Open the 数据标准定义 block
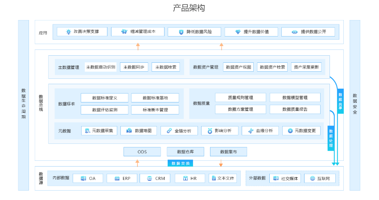379x200 pixels. (104, 98)
